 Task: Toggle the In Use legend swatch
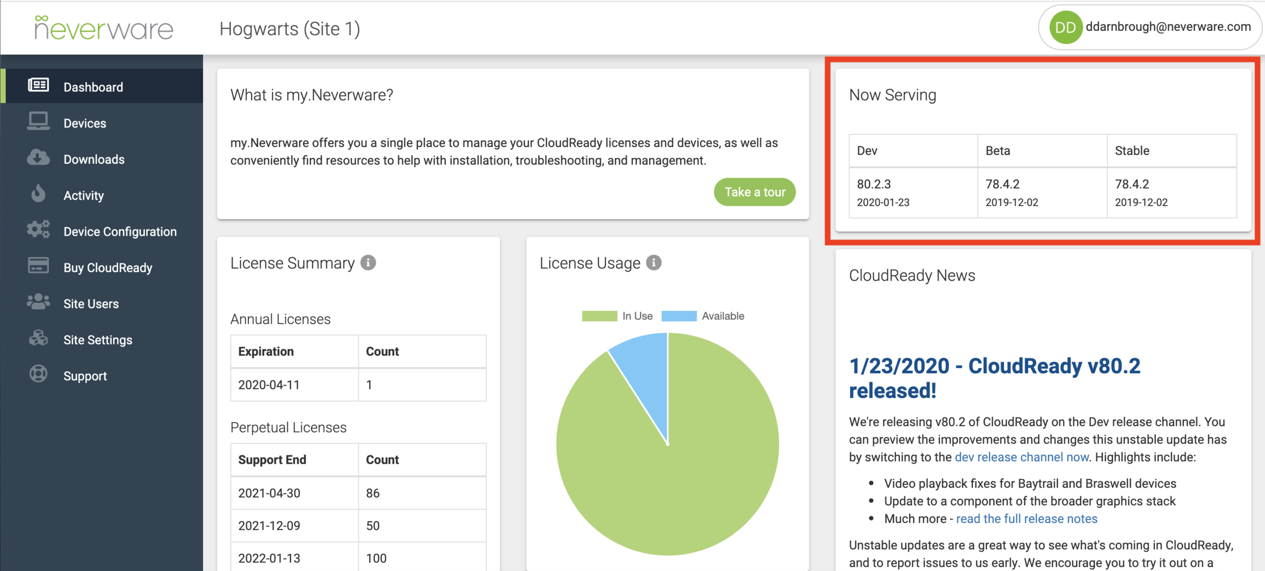tap(600, 316)
